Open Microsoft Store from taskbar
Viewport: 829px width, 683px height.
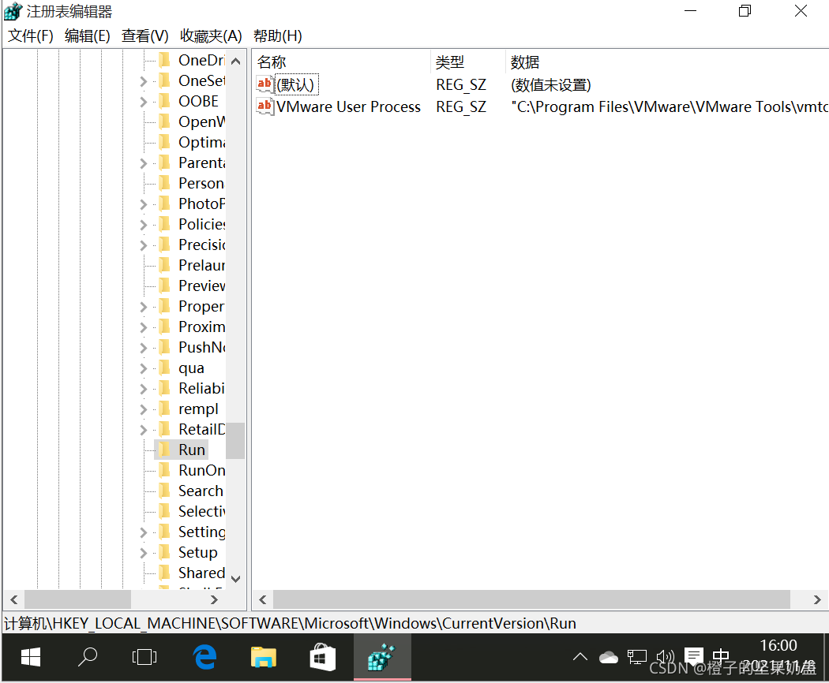[x=322, y=657]
